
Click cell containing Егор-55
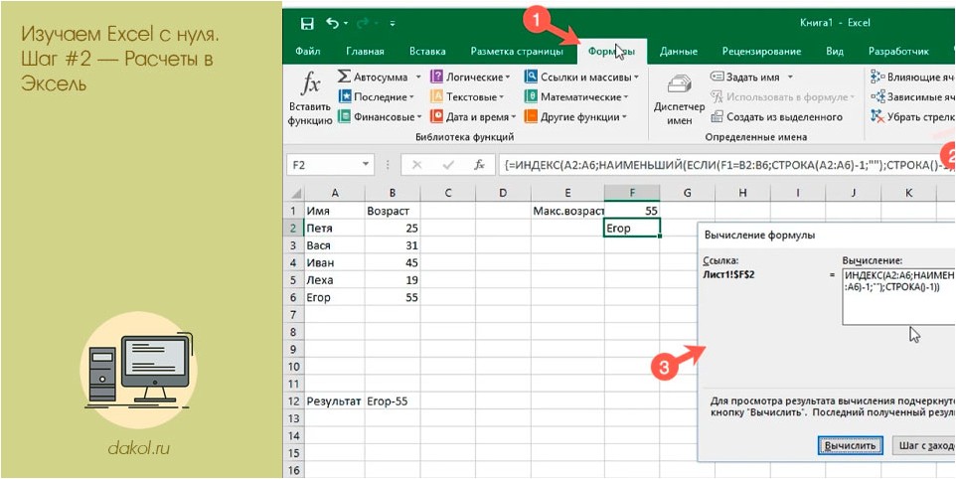393,401
